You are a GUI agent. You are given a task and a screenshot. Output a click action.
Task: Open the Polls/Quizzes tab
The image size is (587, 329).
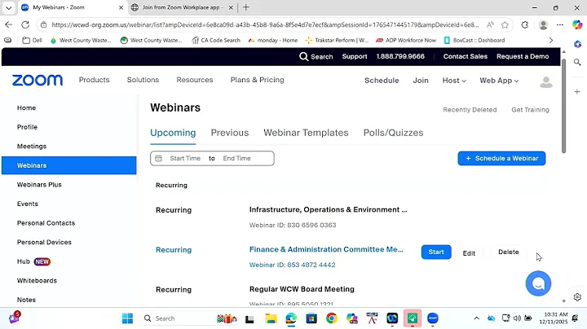pyautogui.click(x=393, y=133)
